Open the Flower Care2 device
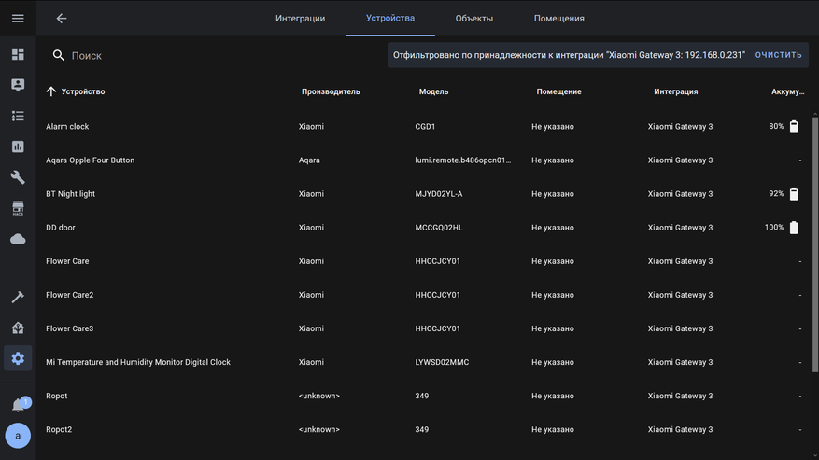The width and height of the screenshot is (819, 460). 422,295
